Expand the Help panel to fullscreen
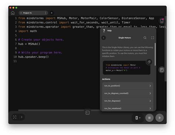Viewport: 175px width, 135px height. [152, 38]
